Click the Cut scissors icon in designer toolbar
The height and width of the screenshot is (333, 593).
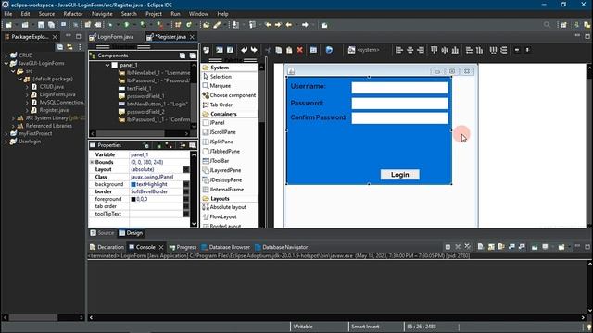pos(268,50)
